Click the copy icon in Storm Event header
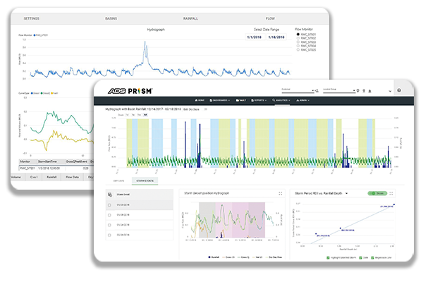423x282 pixels. pos(110,195)
